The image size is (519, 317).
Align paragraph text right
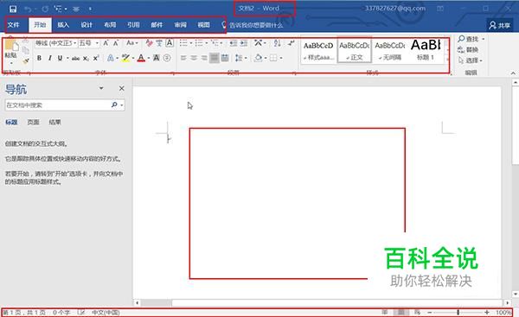click(204, 58)
